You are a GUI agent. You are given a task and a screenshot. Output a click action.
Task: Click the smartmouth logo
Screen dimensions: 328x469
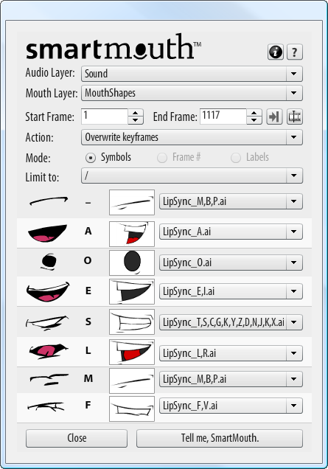point(113,47)
